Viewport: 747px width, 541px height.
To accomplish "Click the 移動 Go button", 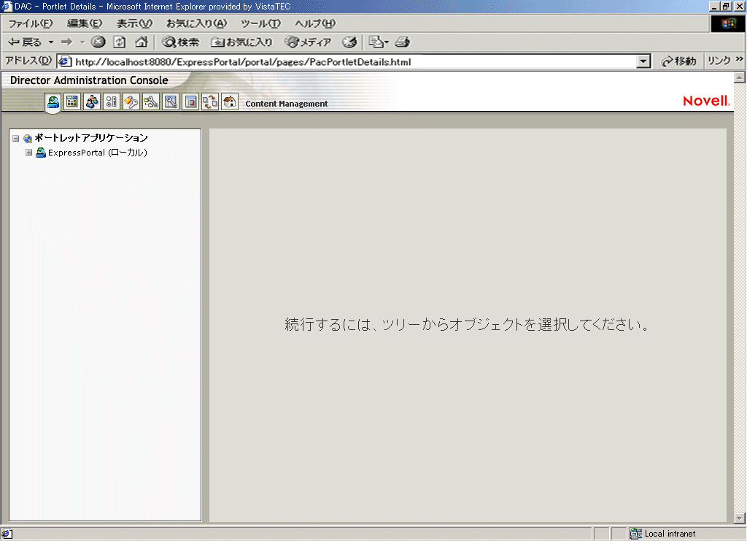I will point(679,61).
